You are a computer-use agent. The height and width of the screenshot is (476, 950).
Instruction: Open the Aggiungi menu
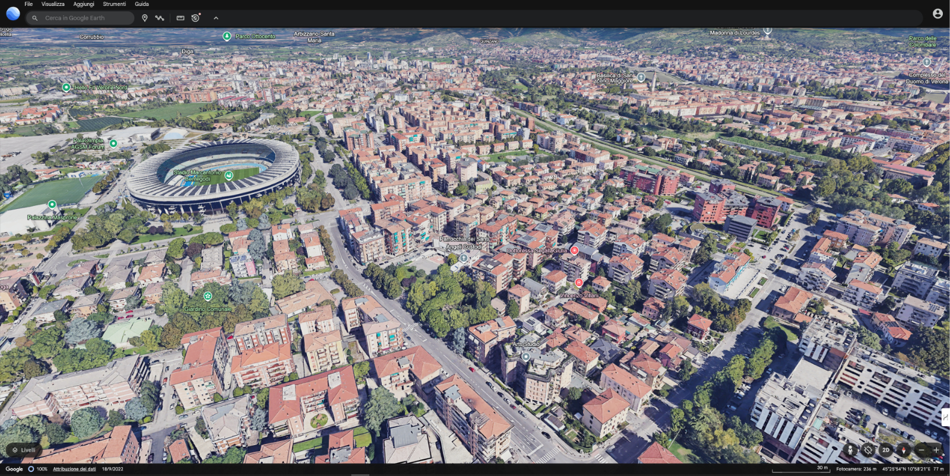[x=84, y=4]
